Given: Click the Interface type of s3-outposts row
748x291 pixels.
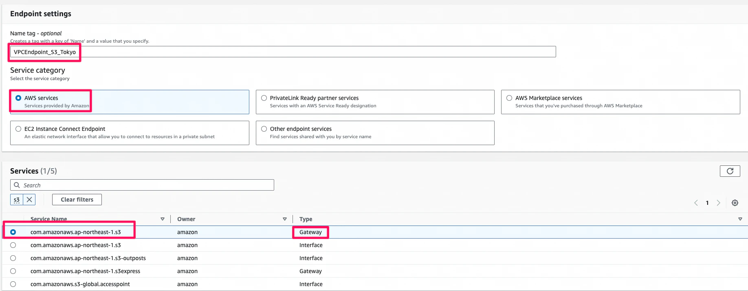Looking at the screenshot, I should (x=311, y=258).
